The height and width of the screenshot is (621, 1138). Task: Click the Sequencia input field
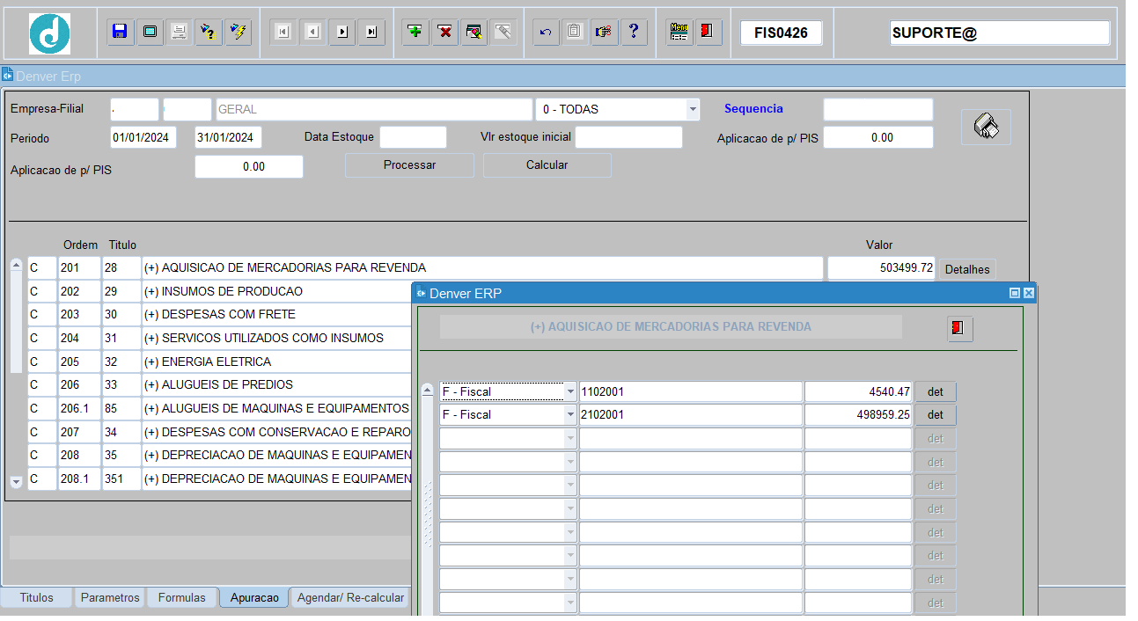click(877, 109)
